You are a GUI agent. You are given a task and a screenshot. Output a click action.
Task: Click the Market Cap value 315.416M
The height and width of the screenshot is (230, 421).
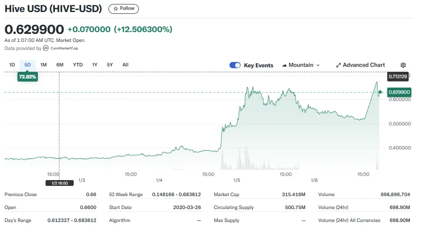coord(293,195)
